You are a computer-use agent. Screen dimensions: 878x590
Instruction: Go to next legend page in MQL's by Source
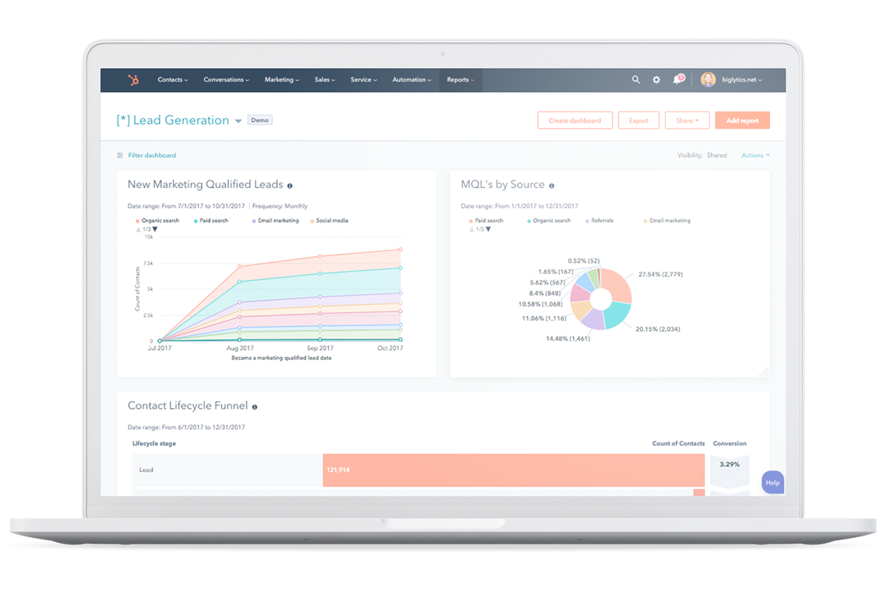point(488,230)
